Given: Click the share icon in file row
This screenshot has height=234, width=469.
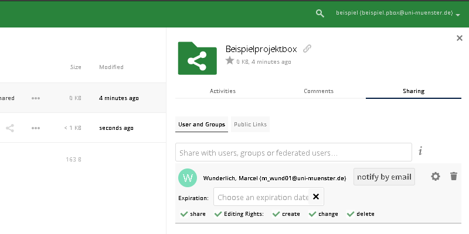Looking at the screenshot, I should [10, 128].
